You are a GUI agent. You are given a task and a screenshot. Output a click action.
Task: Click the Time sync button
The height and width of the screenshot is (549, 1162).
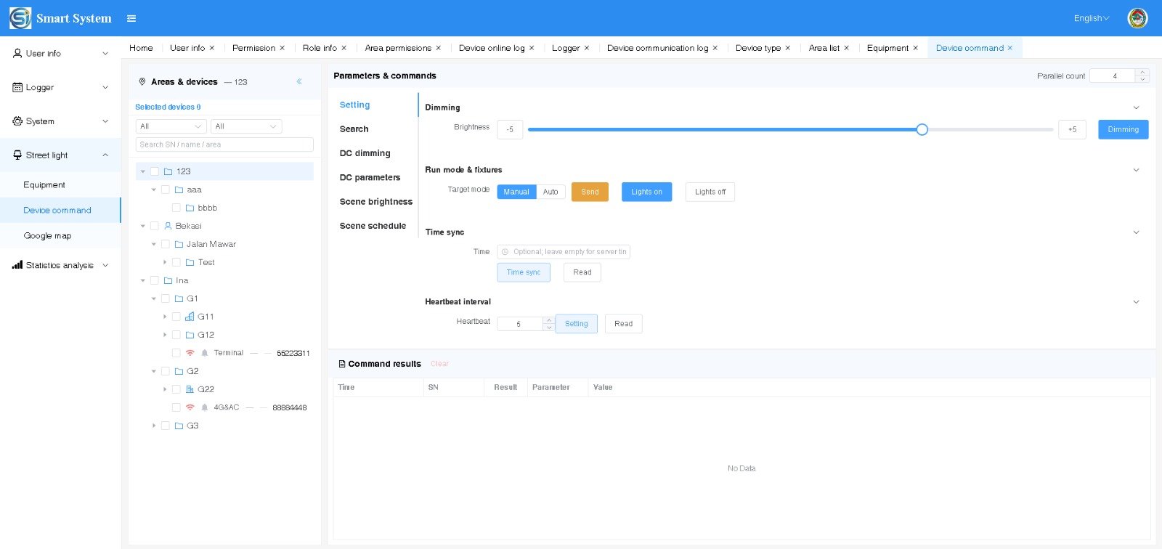point(524,272)
